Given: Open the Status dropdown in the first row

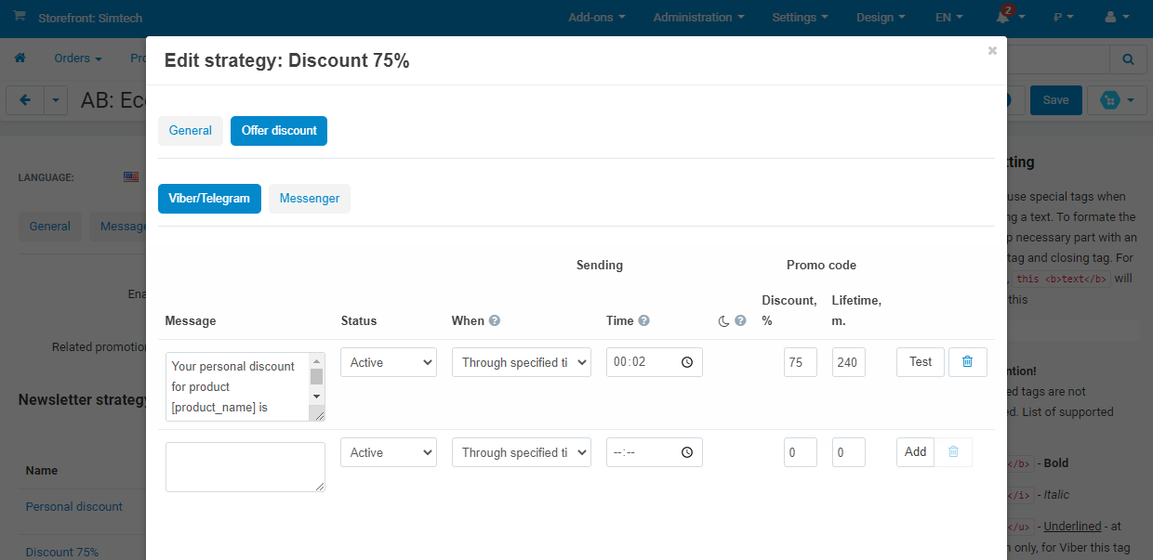Looking at the screenshot, I should pos(389,362).
